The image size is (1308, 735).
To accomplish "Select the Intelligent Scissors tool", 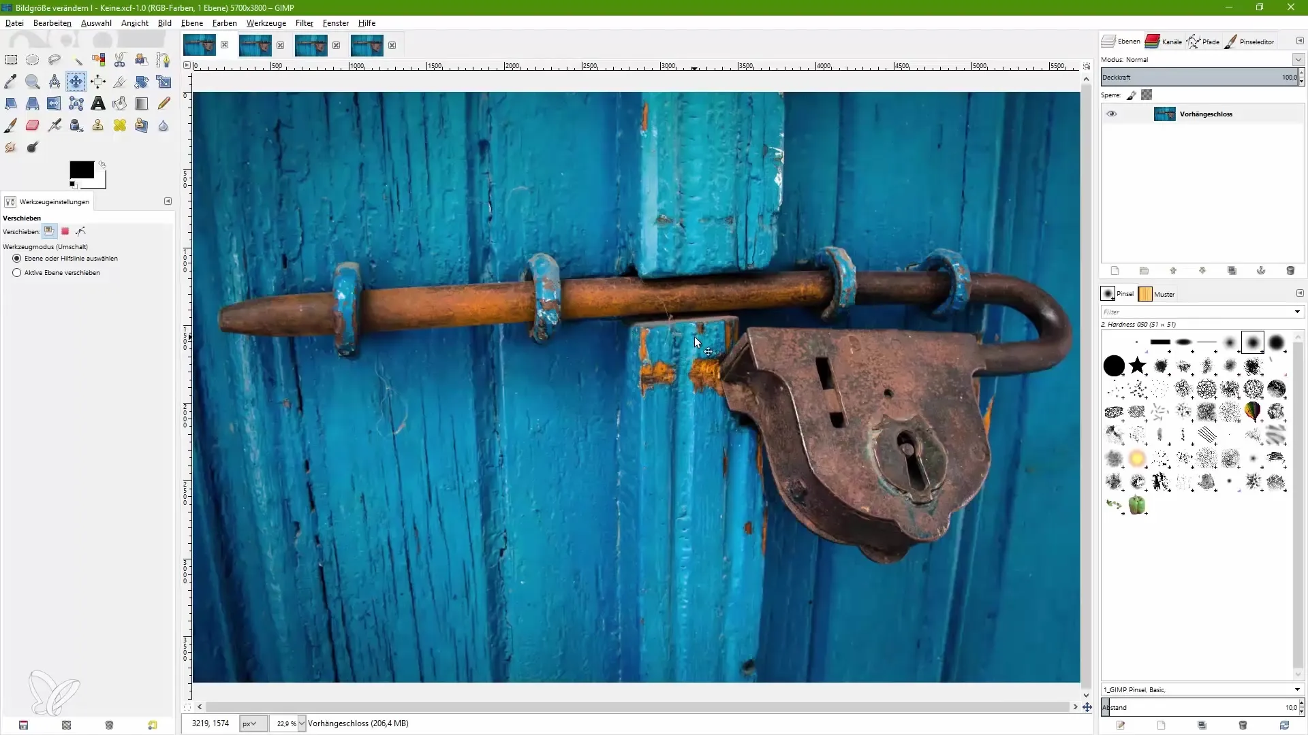I will (120, 60).
